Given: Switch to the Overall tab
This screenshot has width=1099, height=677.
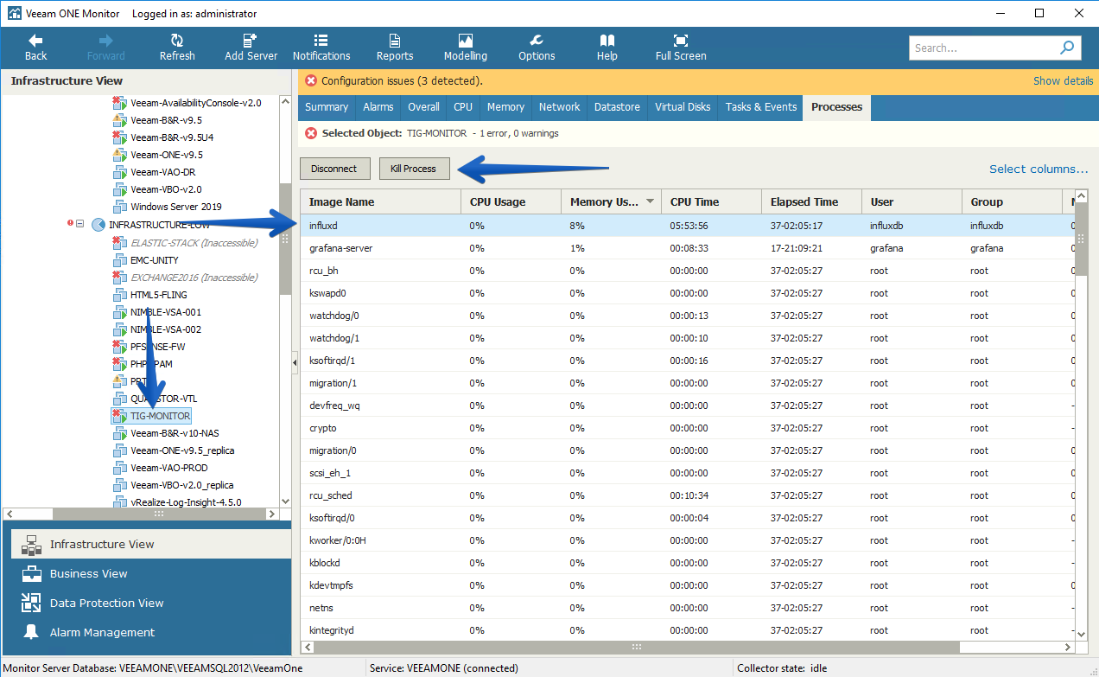Looking at the screenshot, I should [x=423, y=107].
